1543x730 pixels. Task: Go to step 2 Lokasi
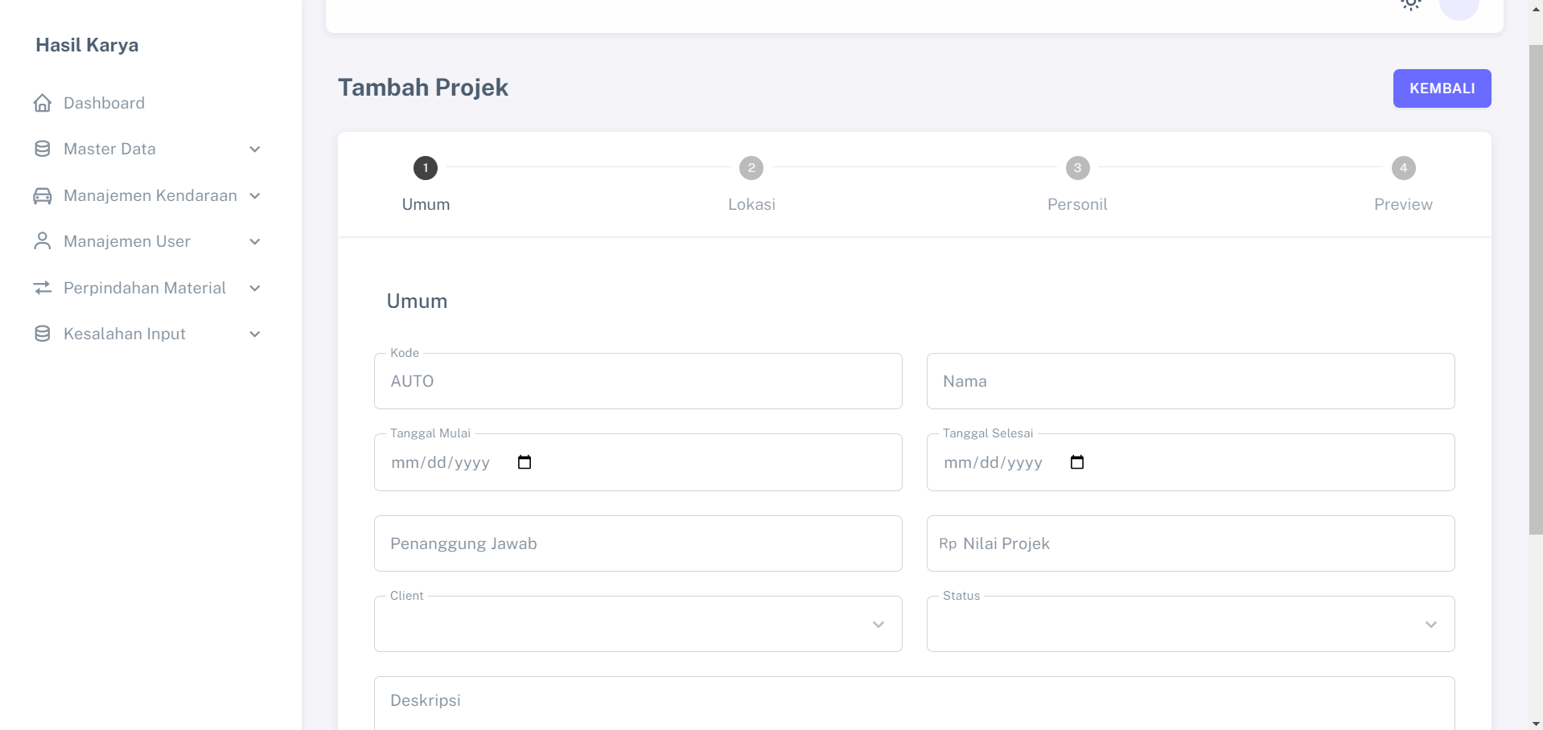coord(751,169)
